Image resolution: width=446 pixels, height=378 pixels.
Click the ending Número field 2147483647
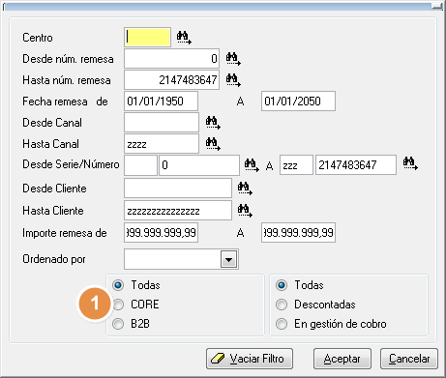356,165
